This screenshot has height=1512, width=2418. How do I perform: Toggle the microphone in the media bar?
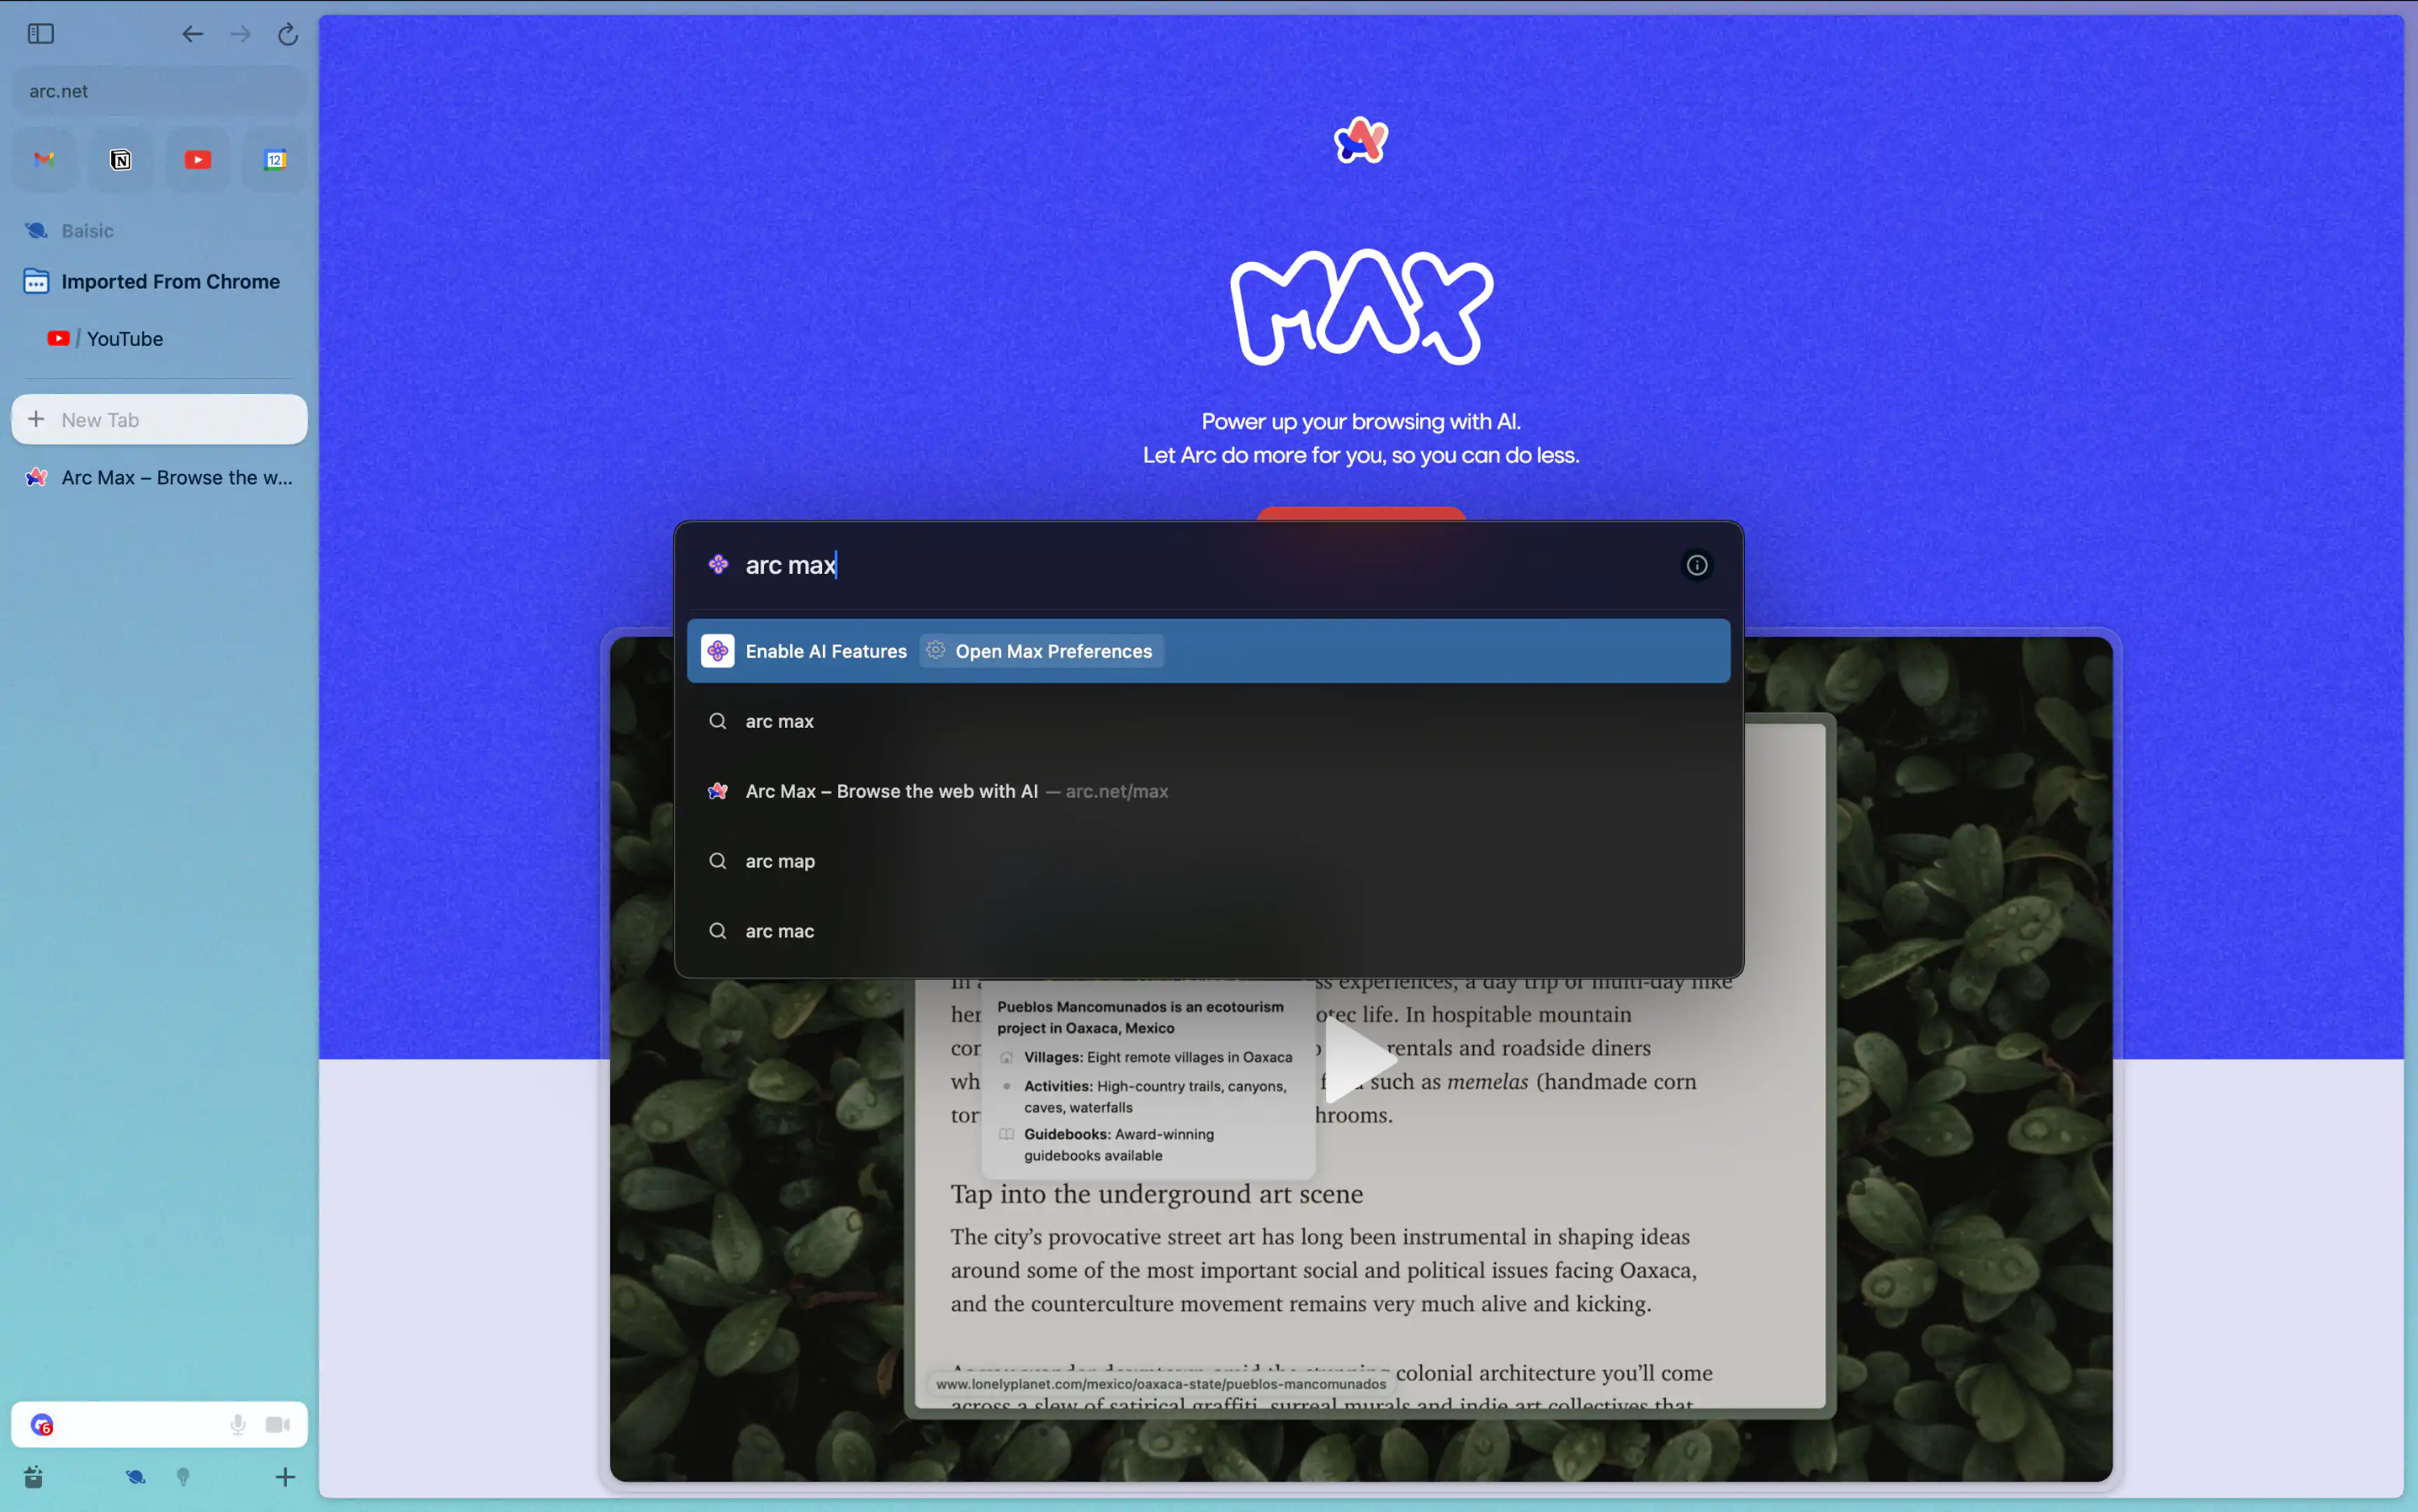238,1425
